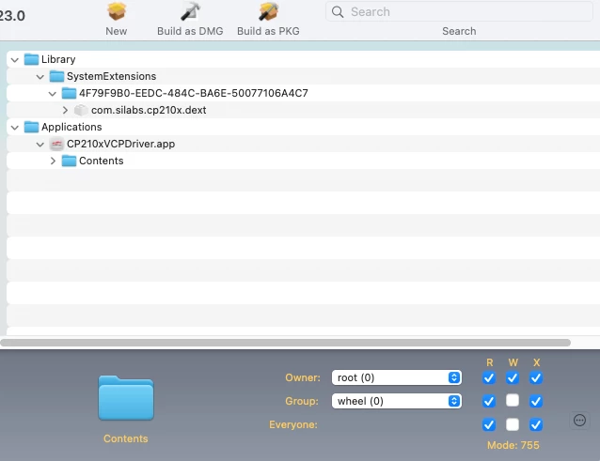600x461 pixels.
Task: Click the New toolbar label
Action: (x=117, y=31)
